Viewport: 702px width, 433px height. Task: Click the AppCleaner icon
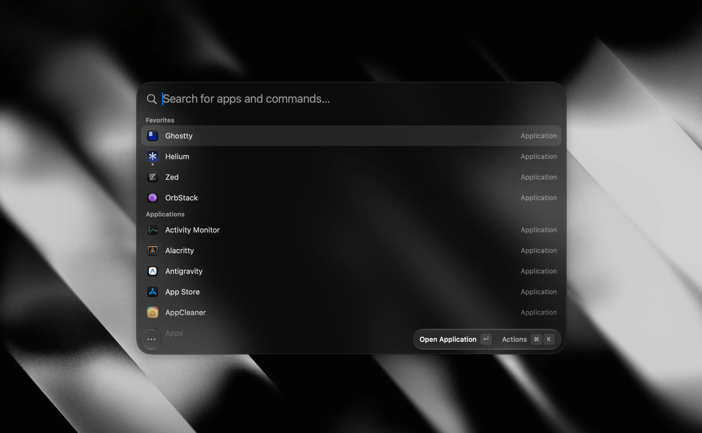click(152, 312)
